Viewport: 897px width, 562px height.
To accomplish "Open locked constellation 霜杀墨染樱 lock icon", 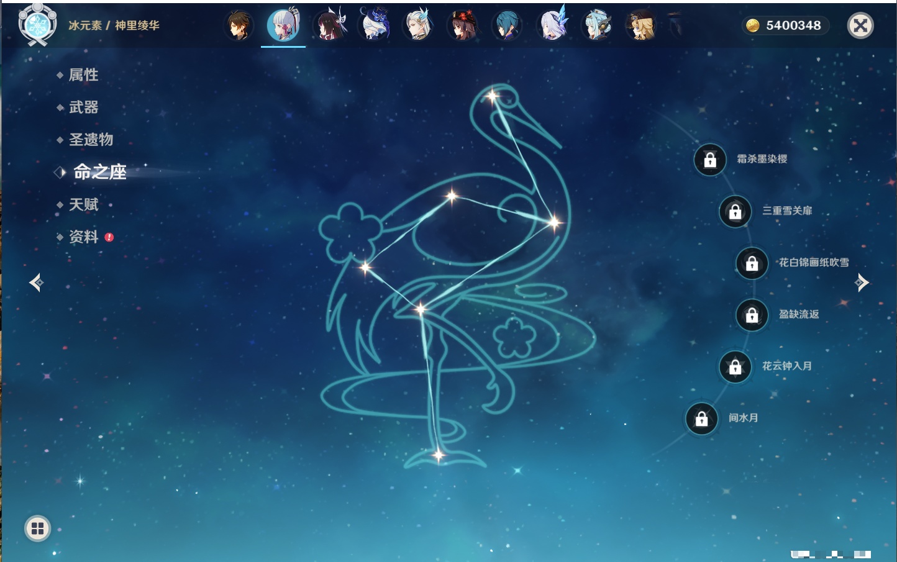I will [x=710, y=160].
